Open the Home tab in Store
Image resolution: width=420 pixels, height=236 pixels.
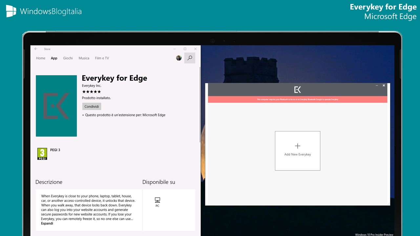click(41, 58)
